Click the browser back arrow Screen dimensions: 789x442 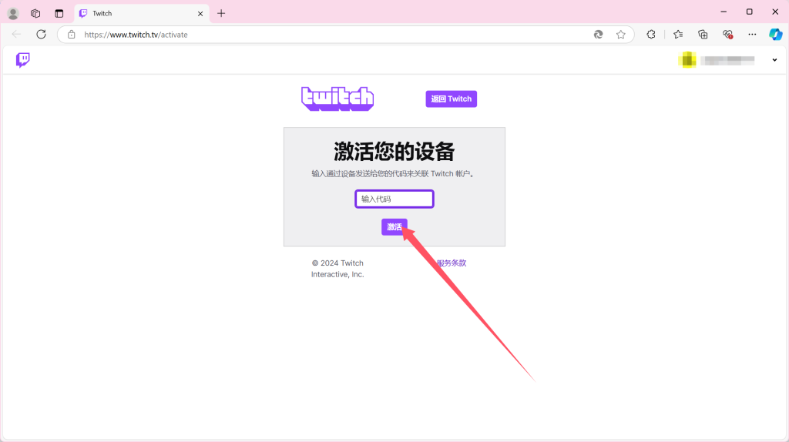17,34
